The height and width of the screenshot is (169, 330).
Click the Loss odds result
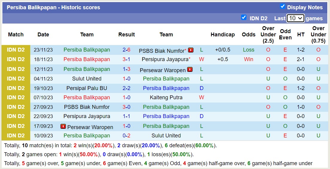pyautogui.click(x=249, y=50)
